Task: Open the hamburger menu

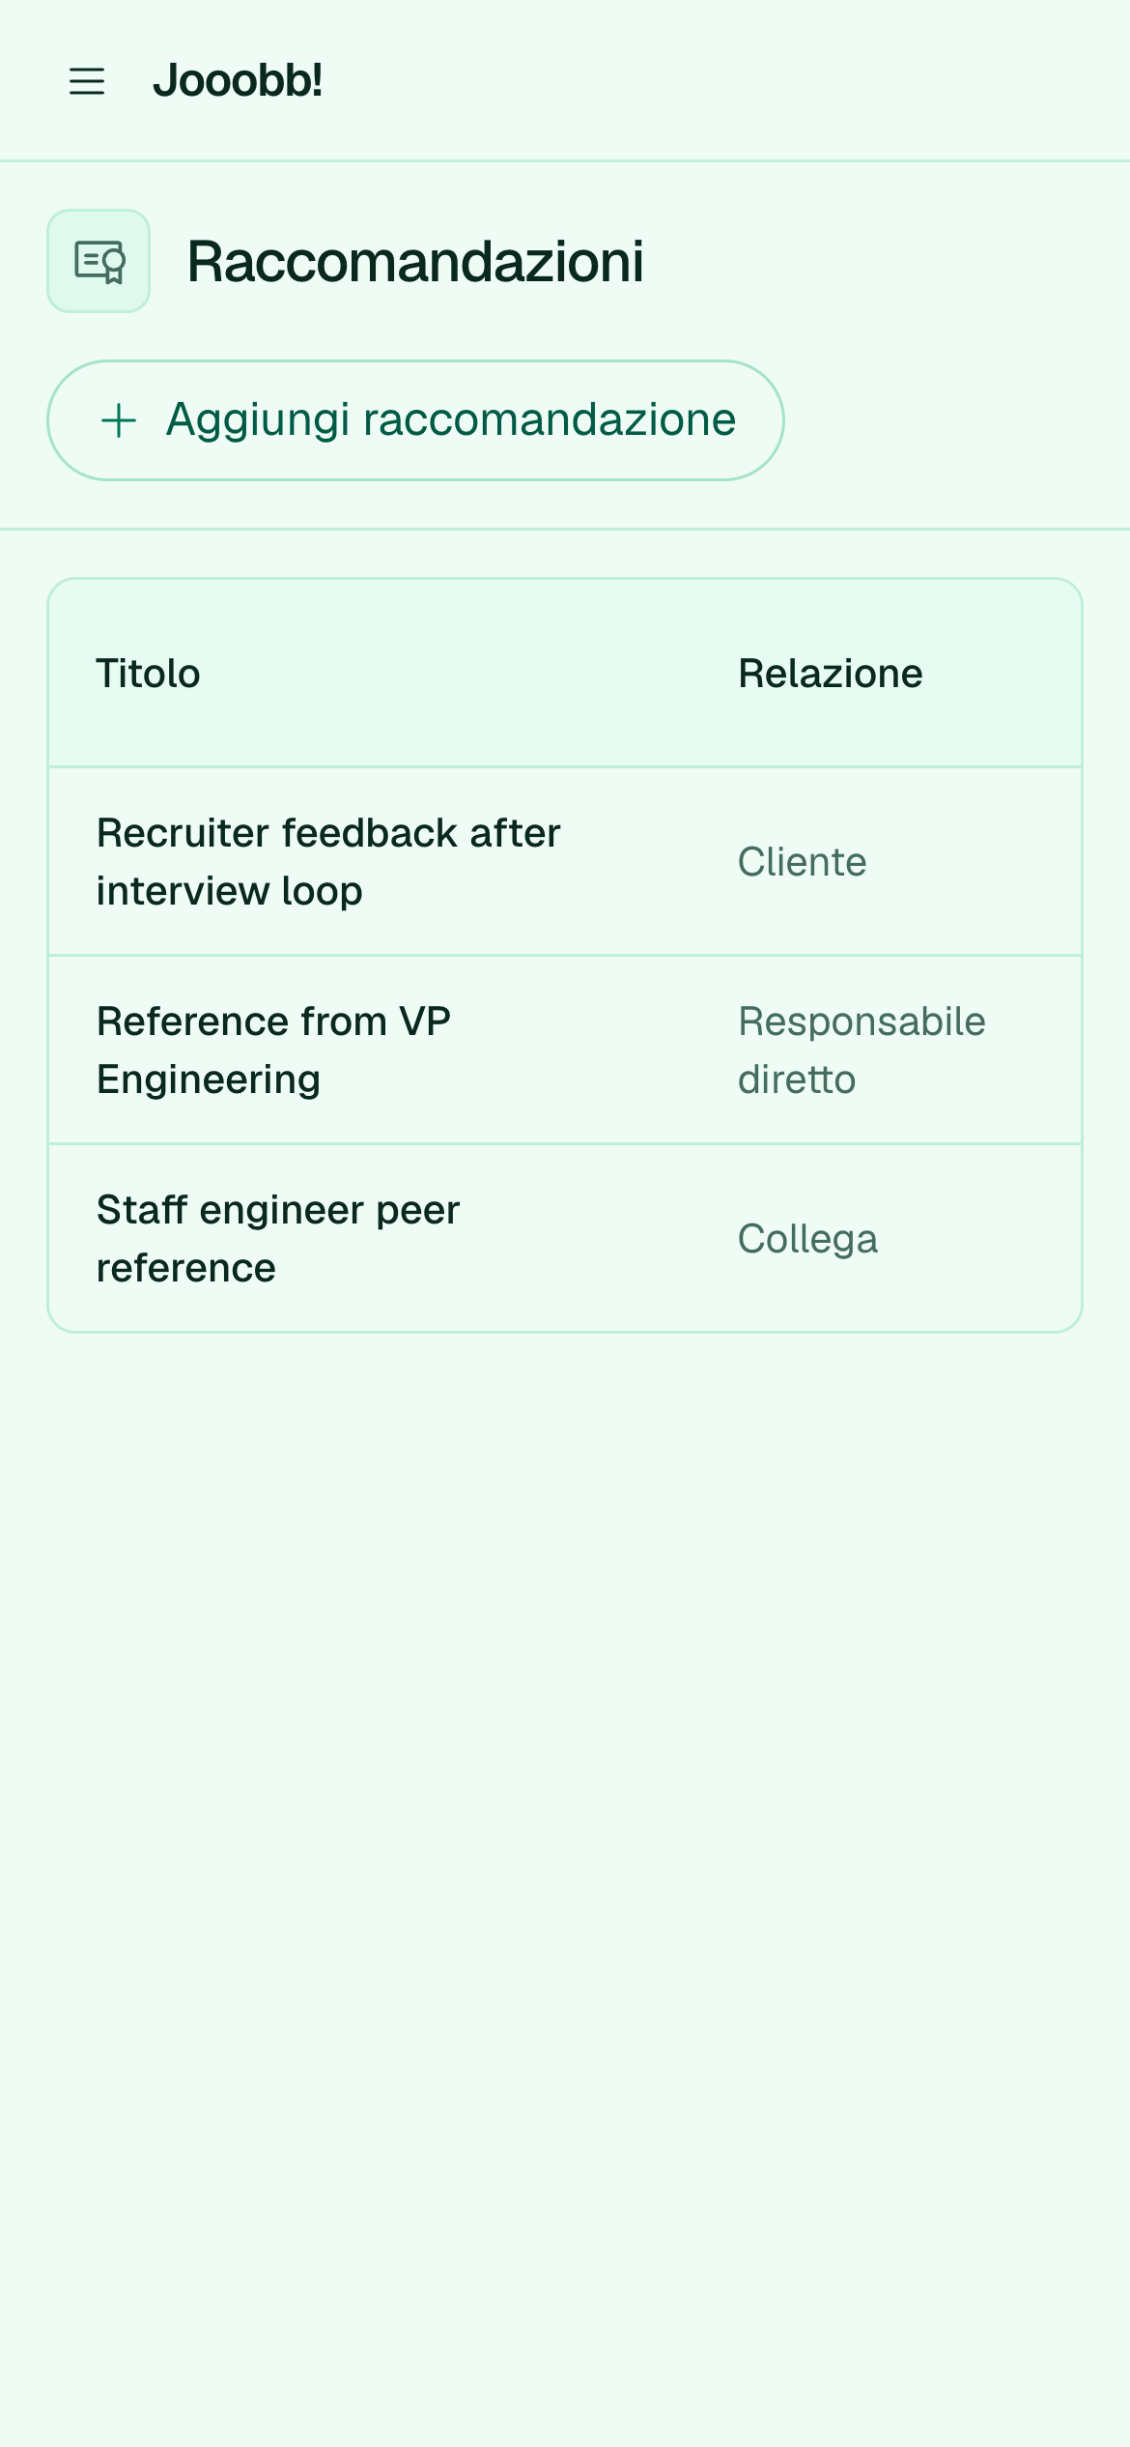Action: coord(87,81)
